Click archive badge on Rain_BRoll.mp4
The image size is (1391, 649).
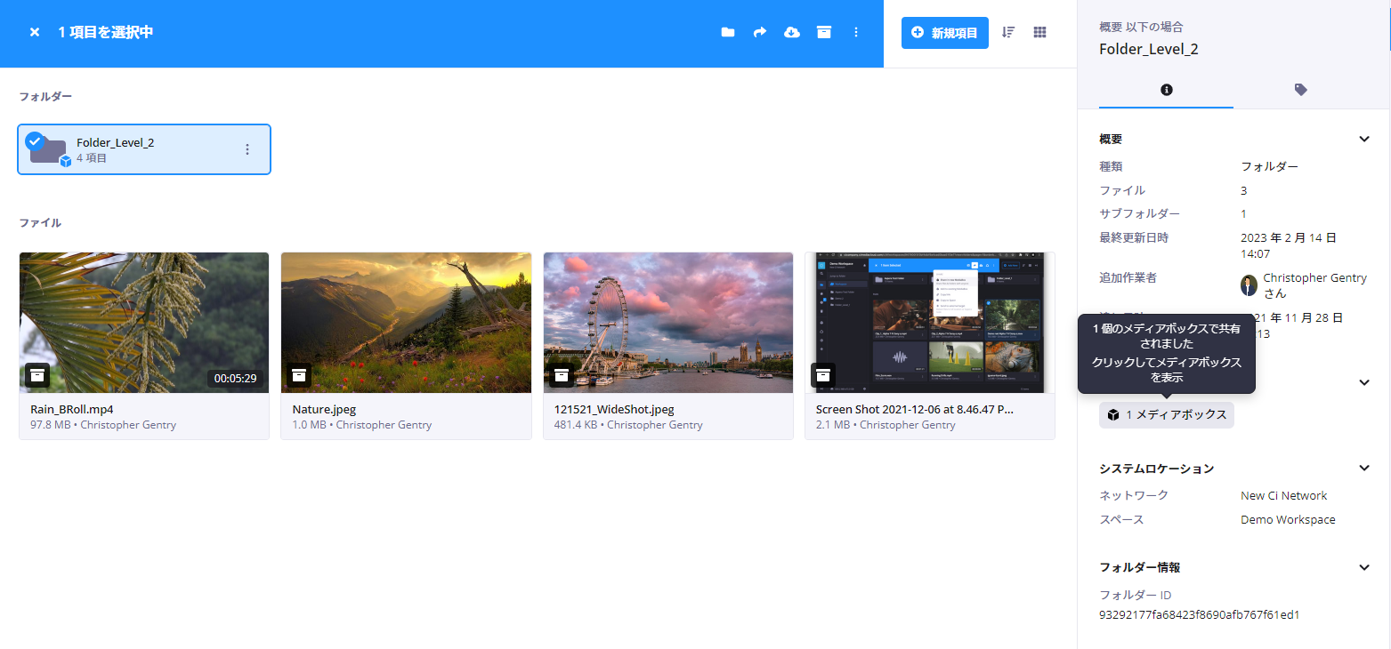click(37, 375)
